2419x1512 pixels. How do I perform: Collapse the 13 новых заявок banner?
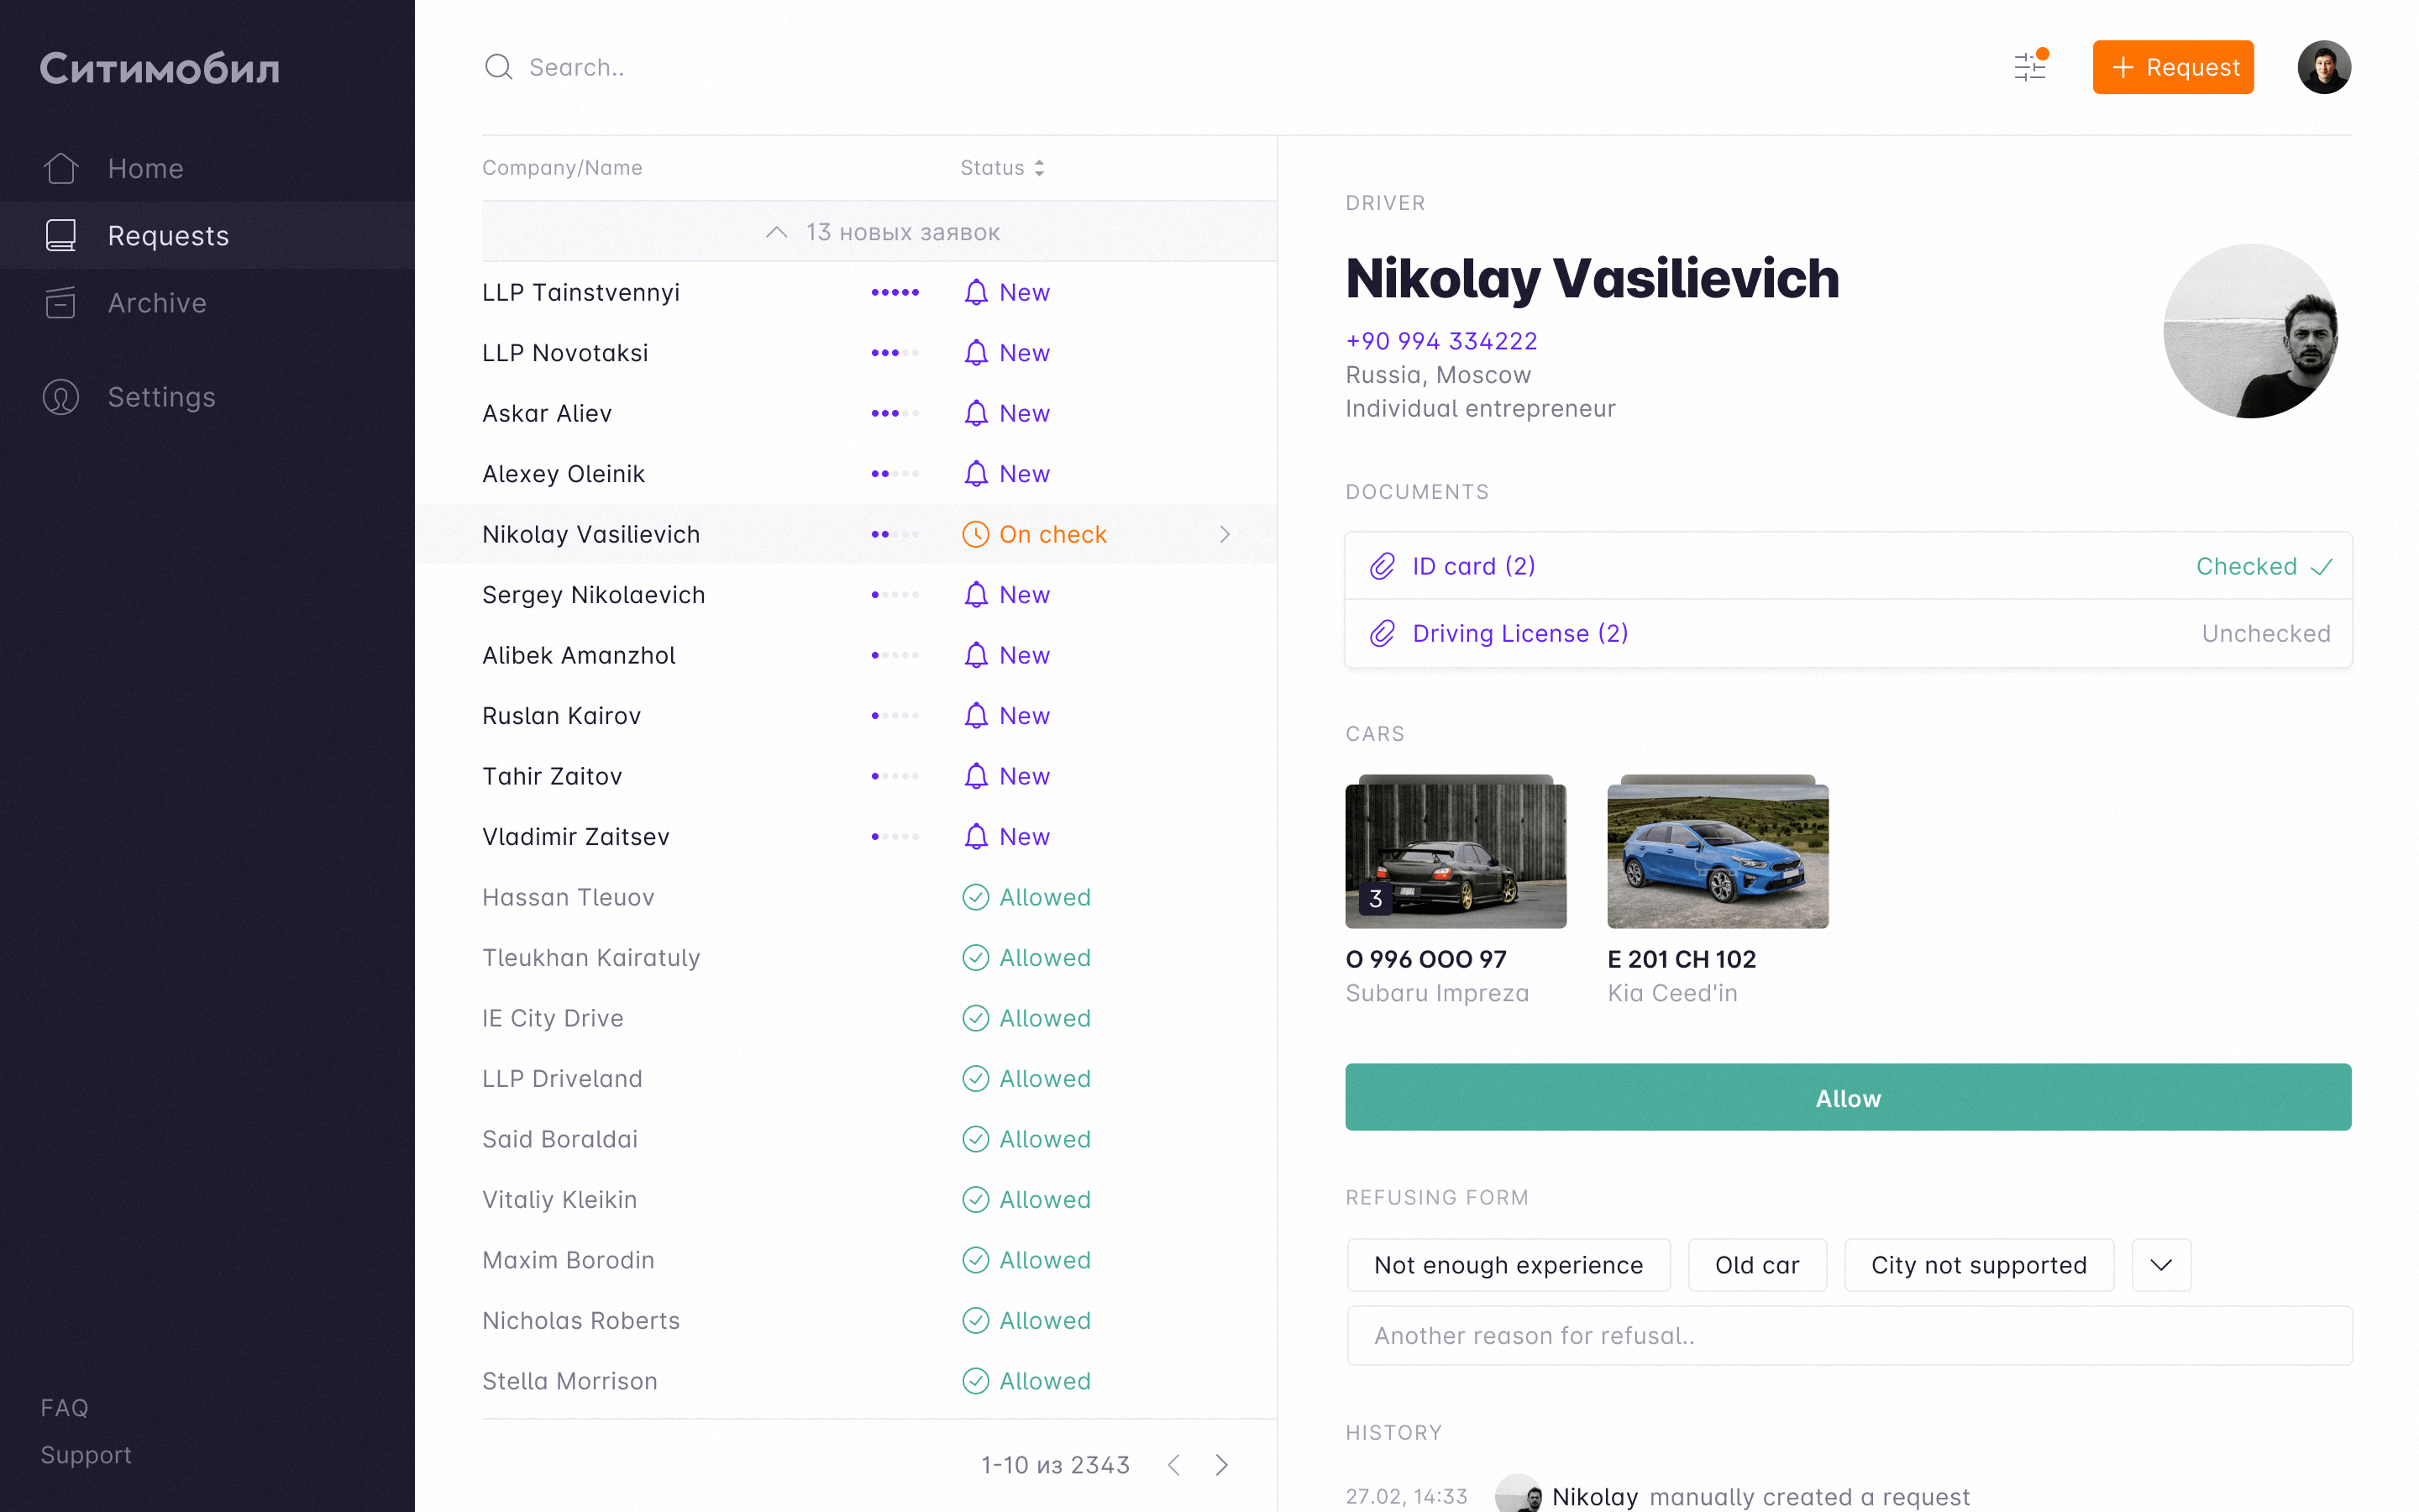tap(879, 232)
